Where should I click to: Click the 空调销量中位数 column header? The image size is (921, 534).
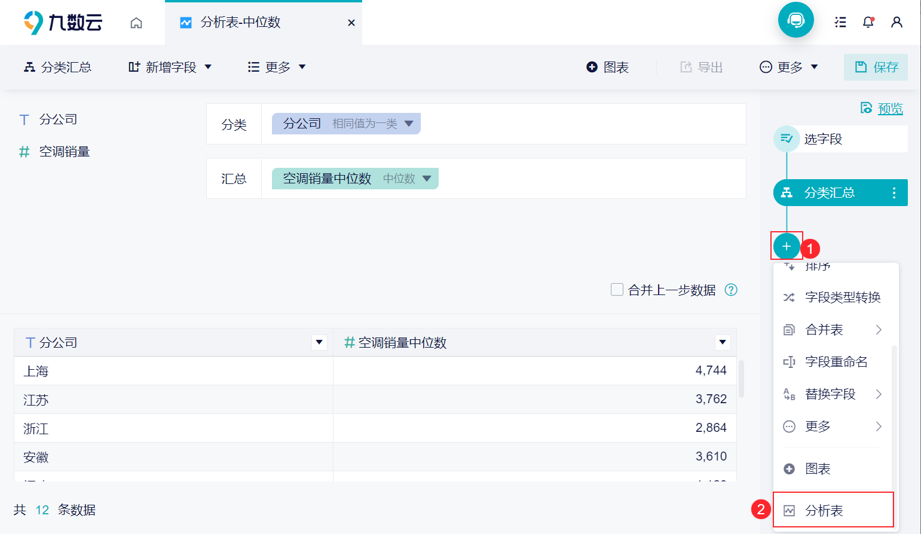[535, 342]
